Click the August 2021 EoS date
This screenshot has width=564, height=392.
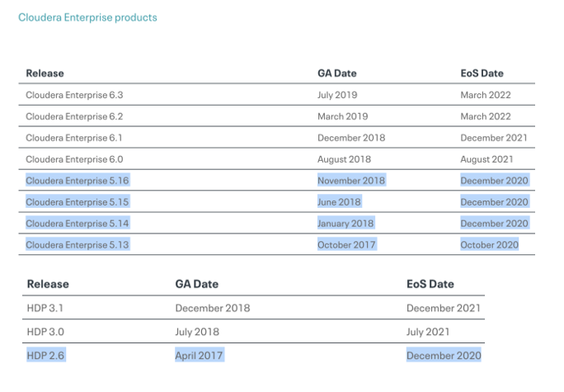click(x=486, y=159)
